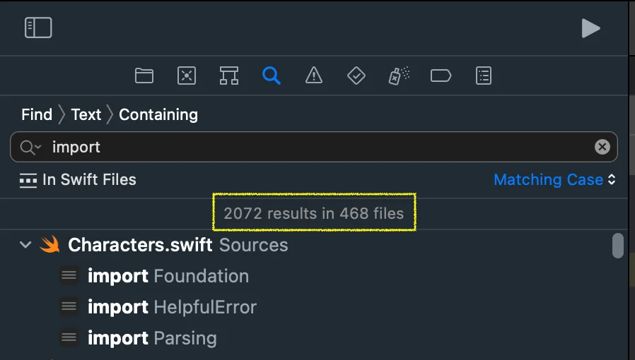Change the Text search type
The height and width of the screenshot is (360, 635).
(86, 114)
